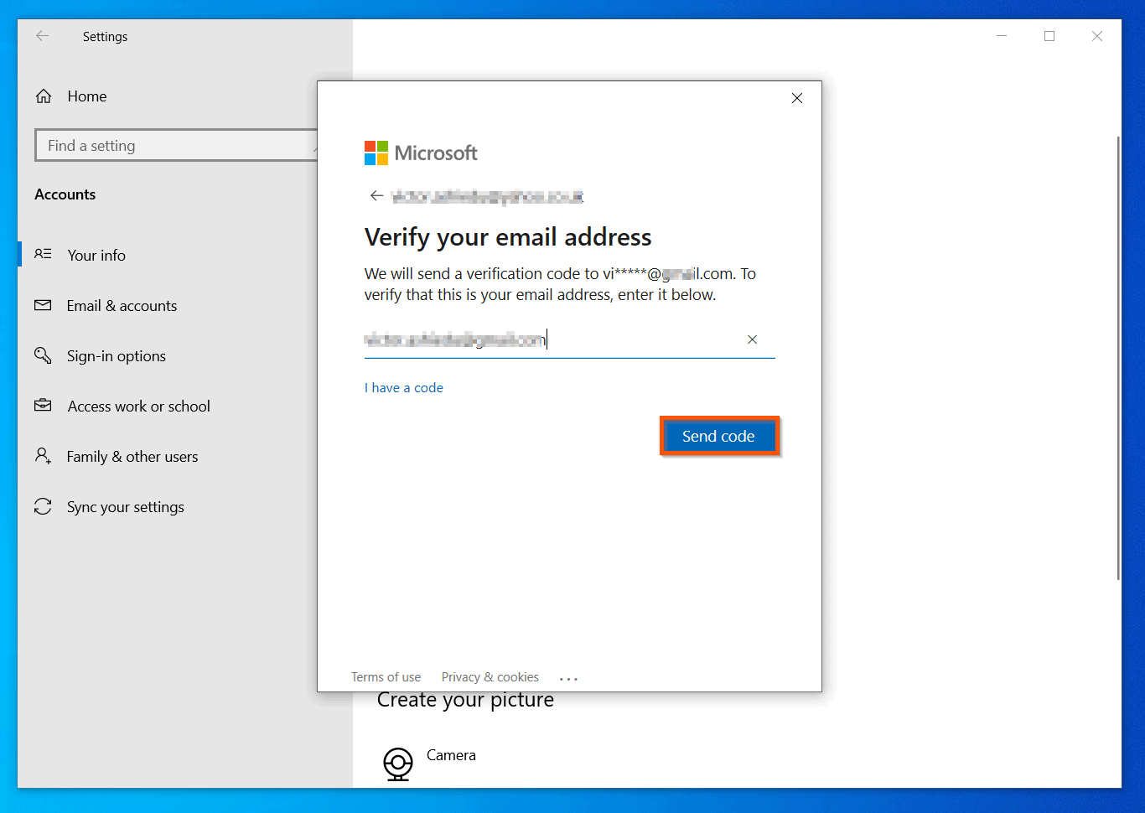Click the email address input field

point(569,340)
